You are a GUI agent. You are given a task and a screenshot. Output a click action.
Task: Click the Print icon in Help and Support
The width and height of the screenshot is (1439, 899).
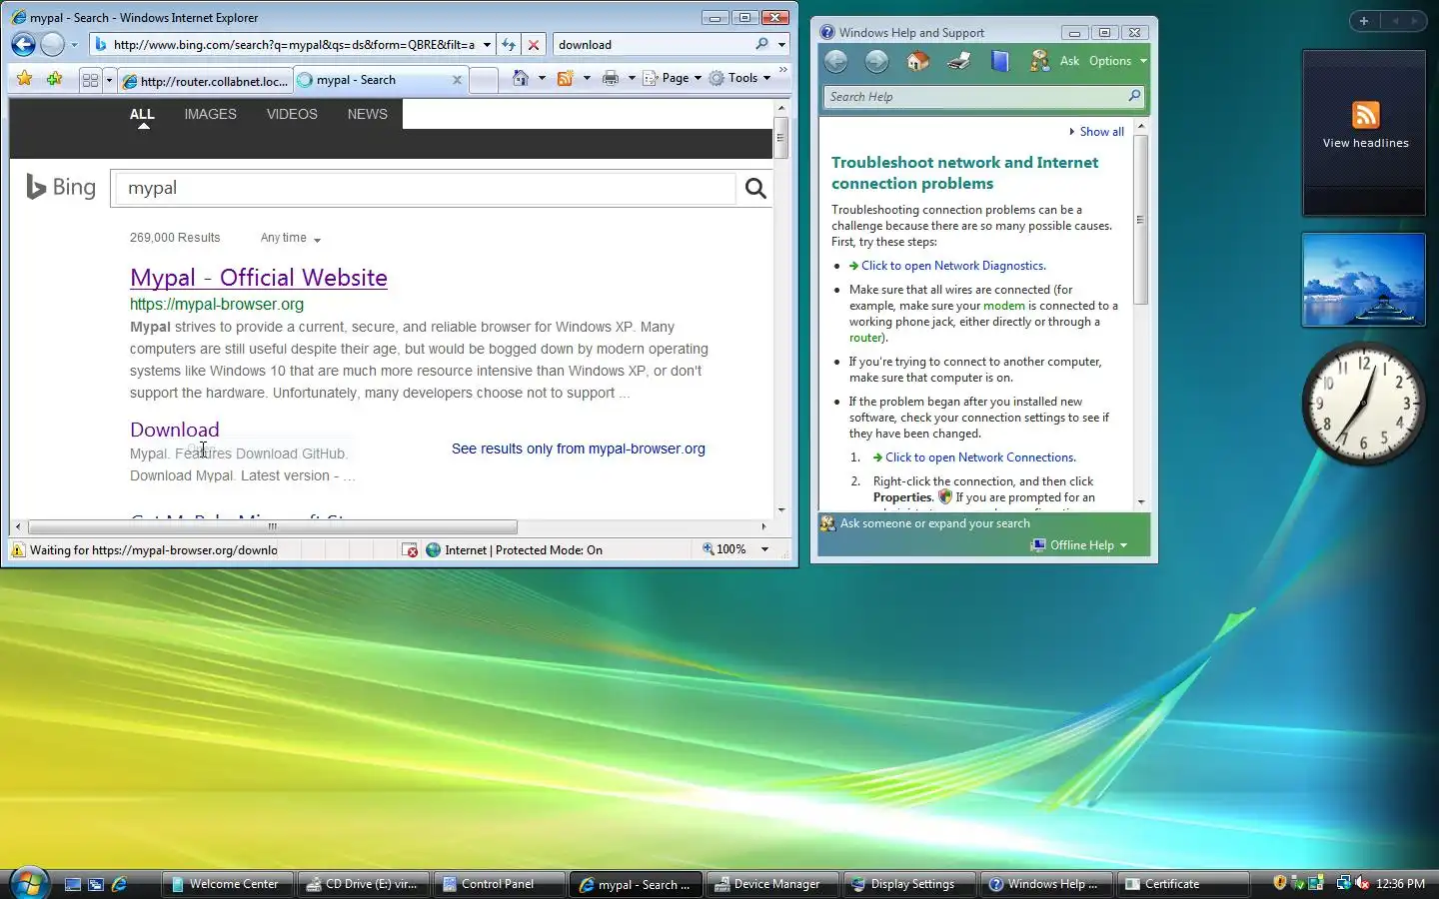coord(958,61)
